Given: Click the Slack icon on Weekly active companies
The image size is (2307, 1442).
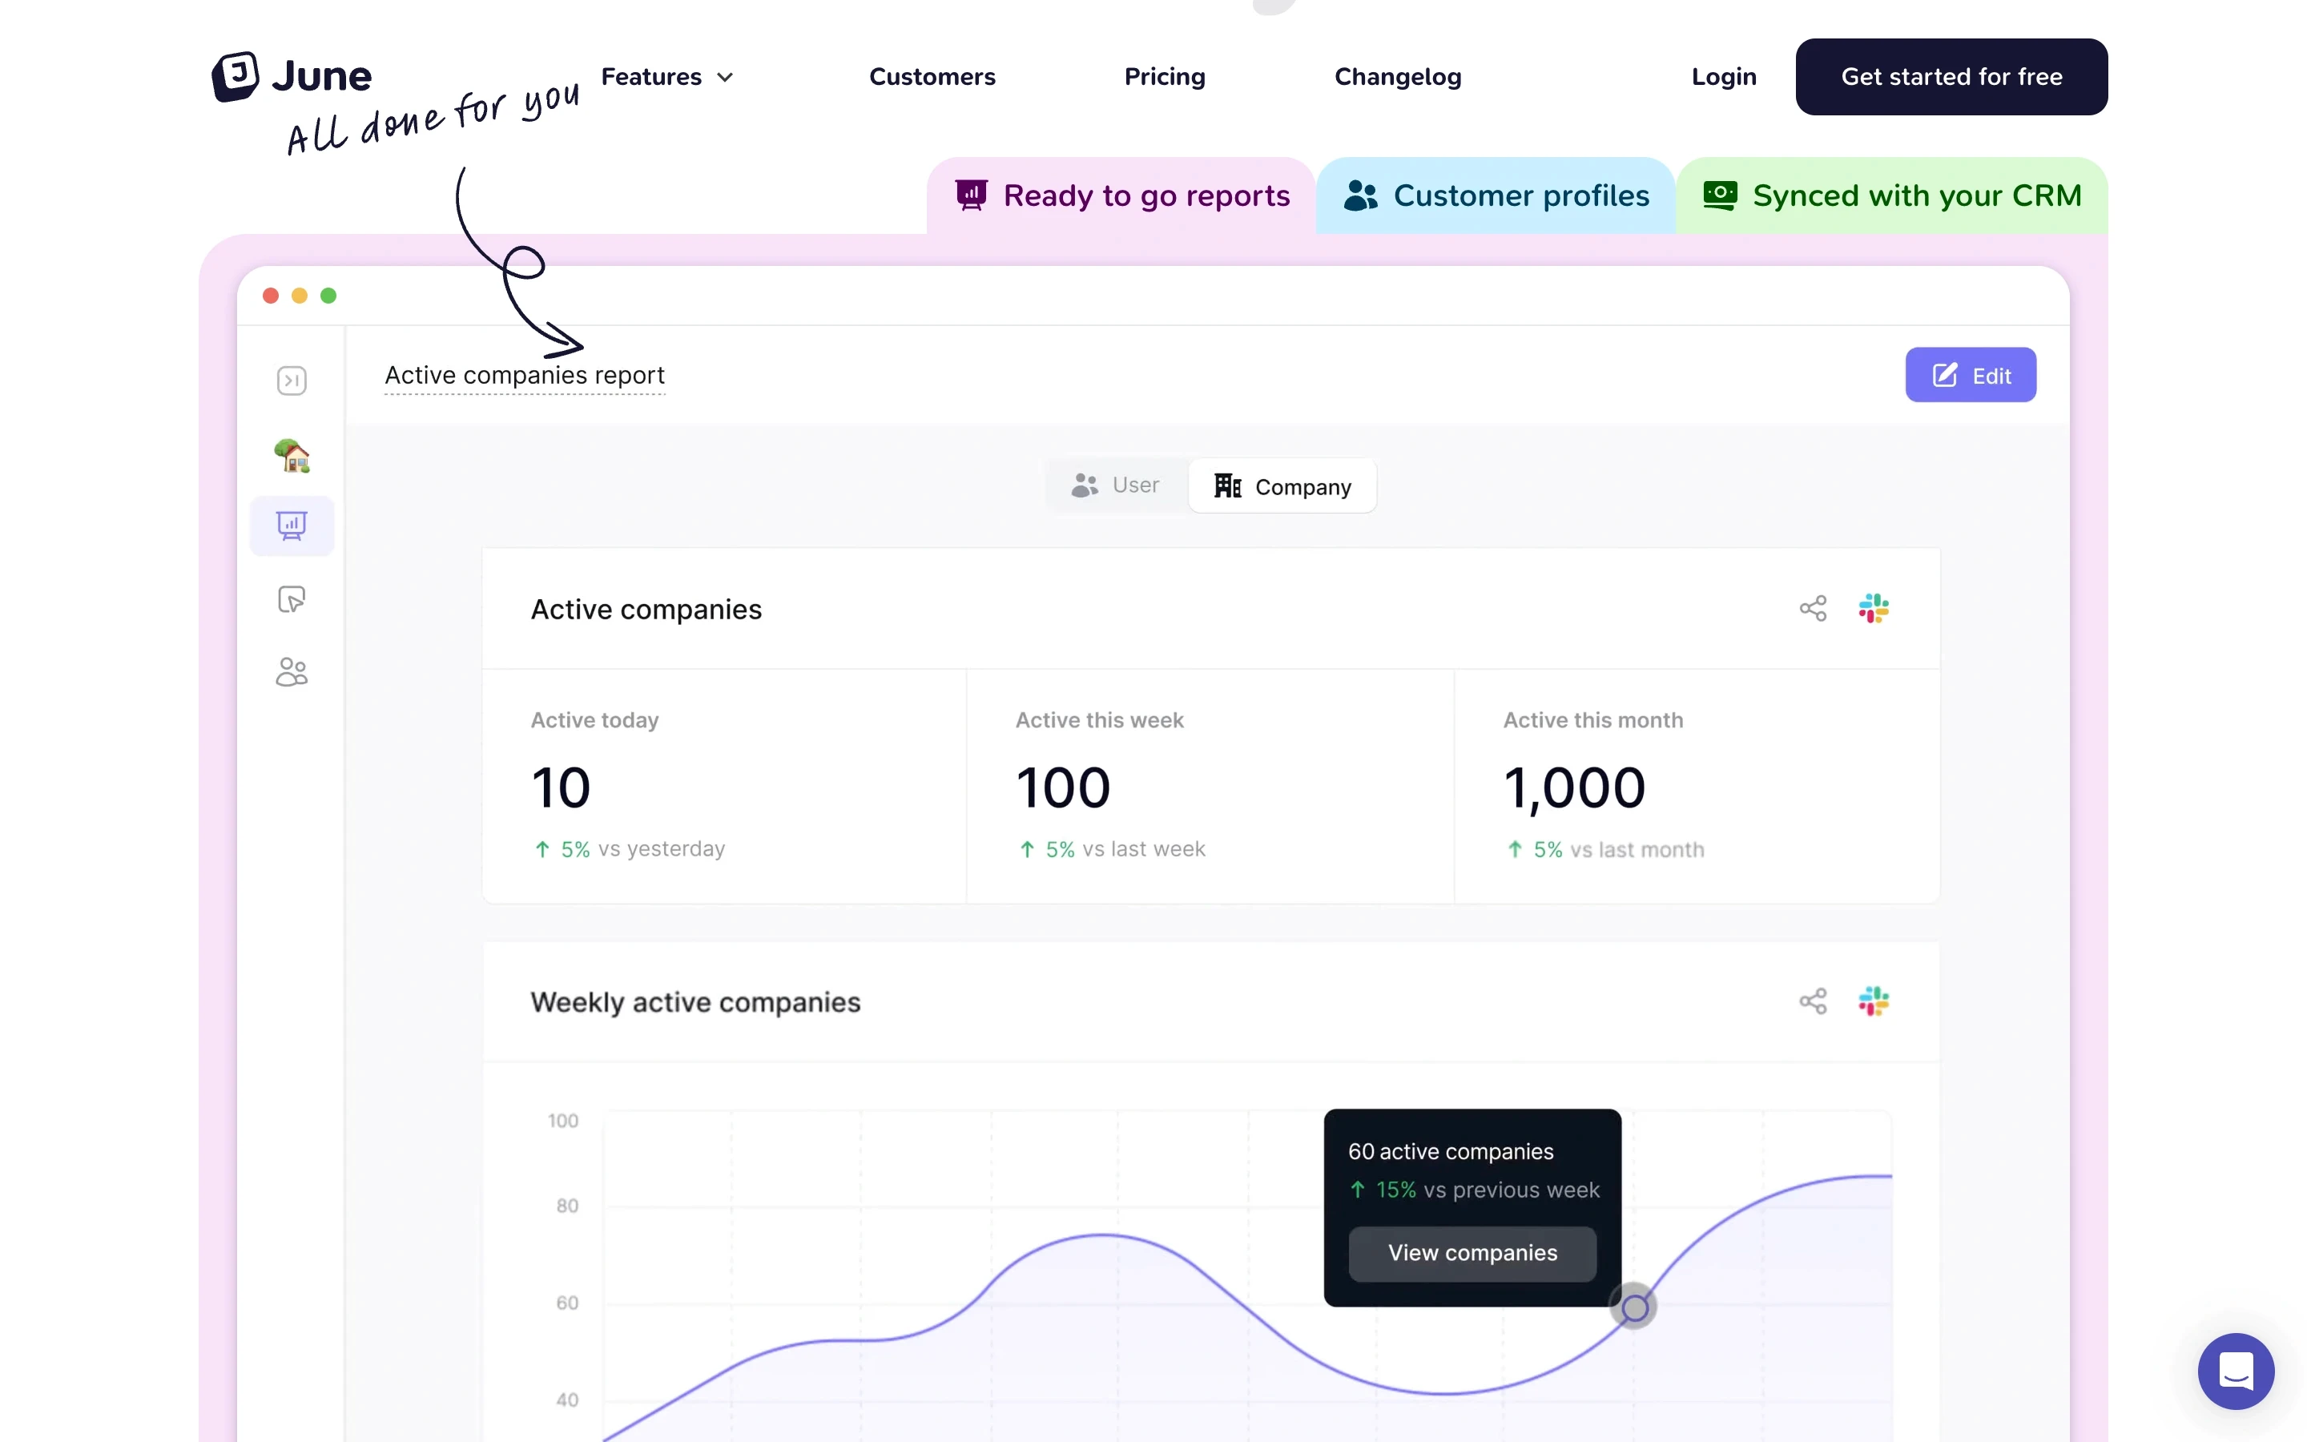Looking at the screenshot, I should coord(1874,1000).
